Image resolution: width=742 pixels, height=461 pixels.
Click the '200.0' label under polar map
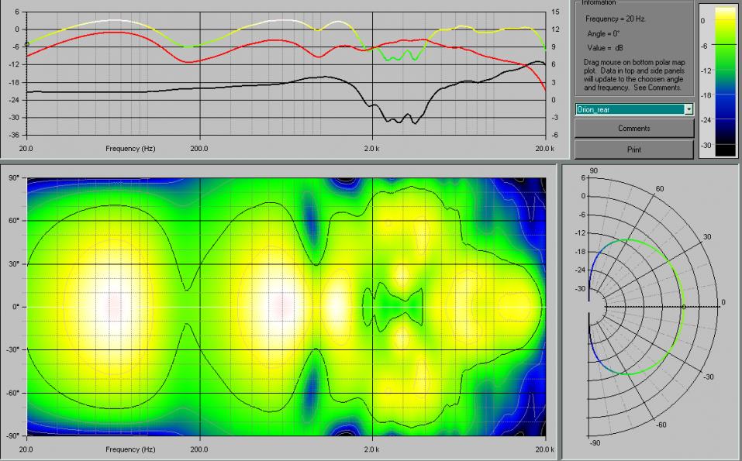(x=199, y=449)
